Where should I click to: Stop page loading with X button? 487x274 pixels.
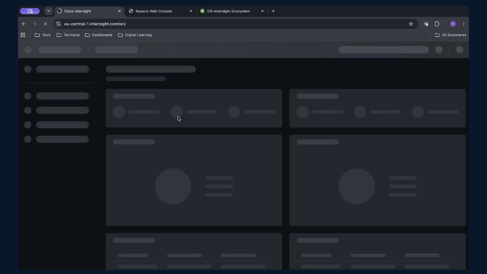point(45,24)
